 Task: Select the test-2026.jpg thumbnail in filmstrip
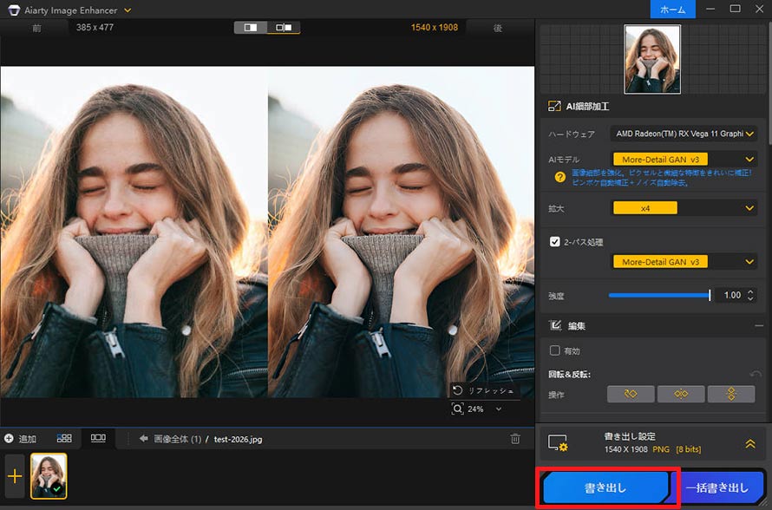[49, 476]
